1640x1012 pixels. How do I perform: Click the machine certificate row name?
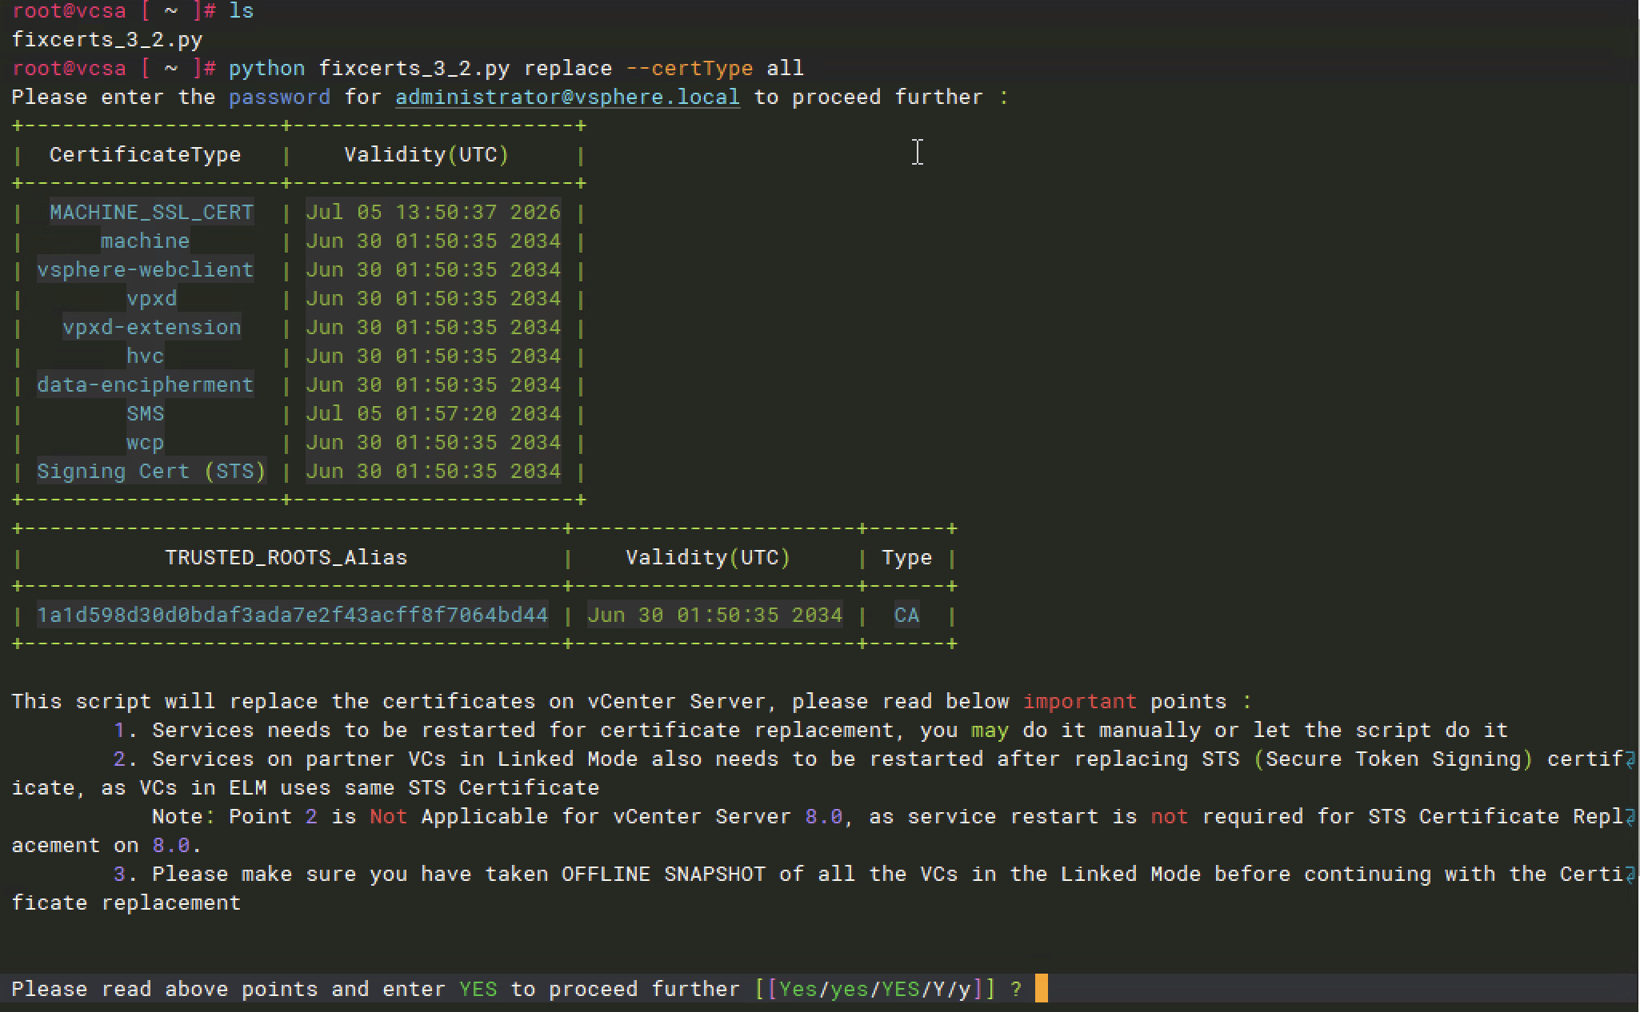(x=145, y=241)
